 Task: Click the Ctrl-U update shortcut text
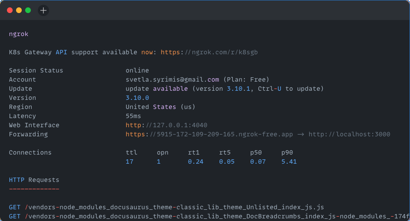click(270, 89)
